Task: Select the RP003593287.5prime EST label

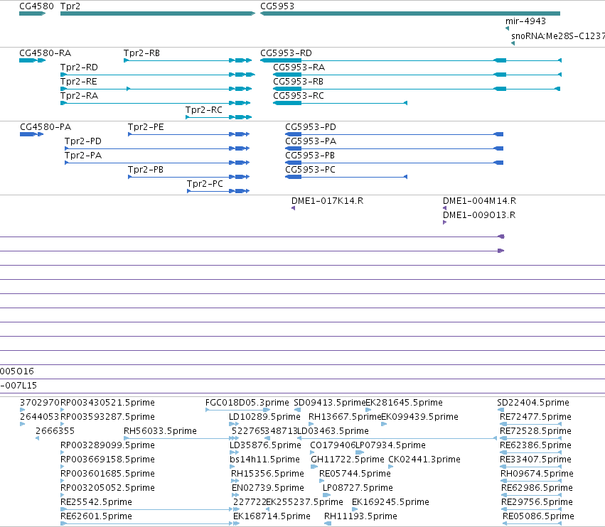Action: point(107,417)
